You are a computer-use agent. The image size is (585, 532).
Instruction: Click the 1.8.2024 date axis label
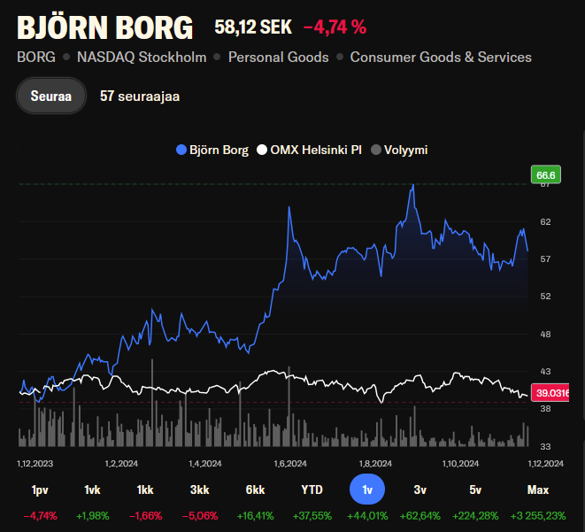[375, 464]
